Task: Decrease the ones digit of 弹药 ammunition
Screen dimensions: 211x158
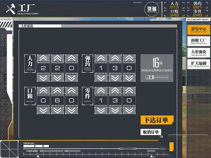Action: (129, 78)
